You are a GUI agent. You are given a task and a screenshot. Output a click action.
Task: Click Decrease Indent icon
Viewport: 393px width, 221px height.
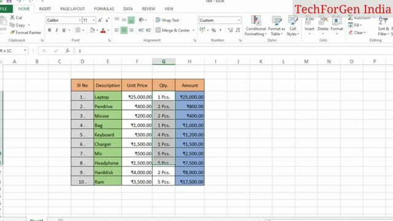141,30
